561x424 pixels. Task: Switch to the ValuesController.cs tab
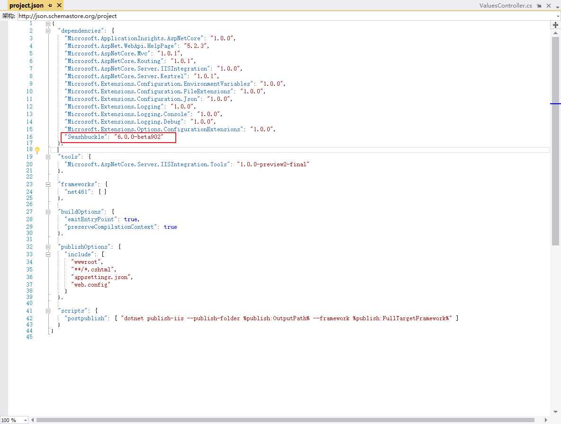pos(506,5)
